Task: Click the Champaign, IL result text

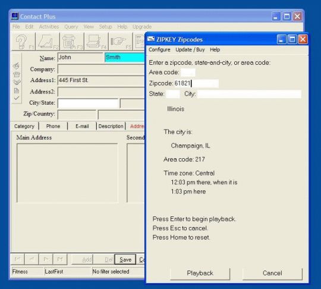Action: coord(190,146)
